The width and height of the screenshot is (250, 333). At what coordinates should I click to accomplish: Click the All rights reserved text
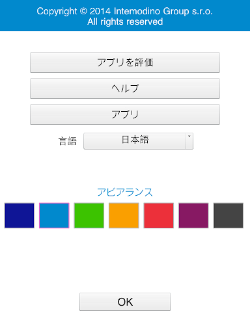click(125, 21)
